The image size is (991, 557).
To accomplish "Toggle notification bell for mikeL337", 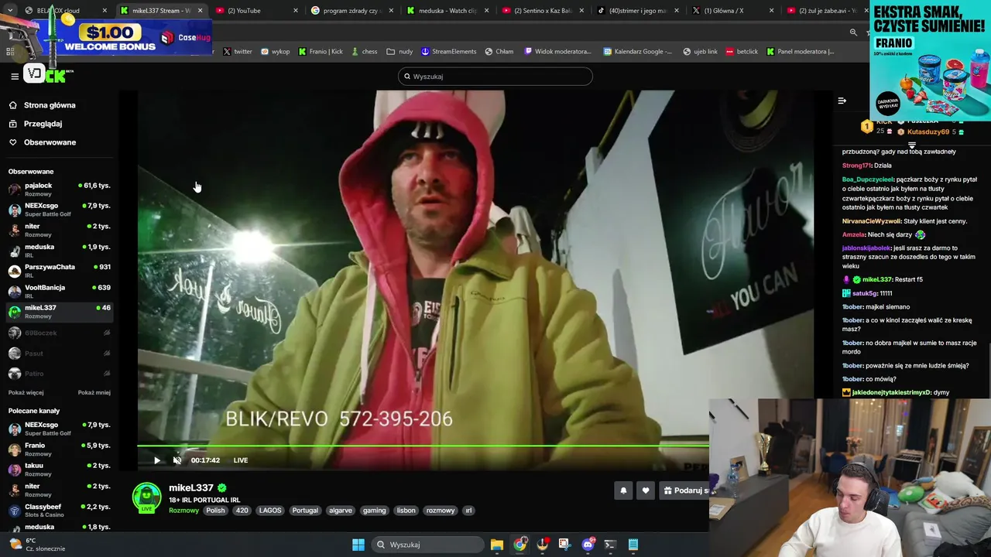I will pyautogui.click(x=623, y=490).
